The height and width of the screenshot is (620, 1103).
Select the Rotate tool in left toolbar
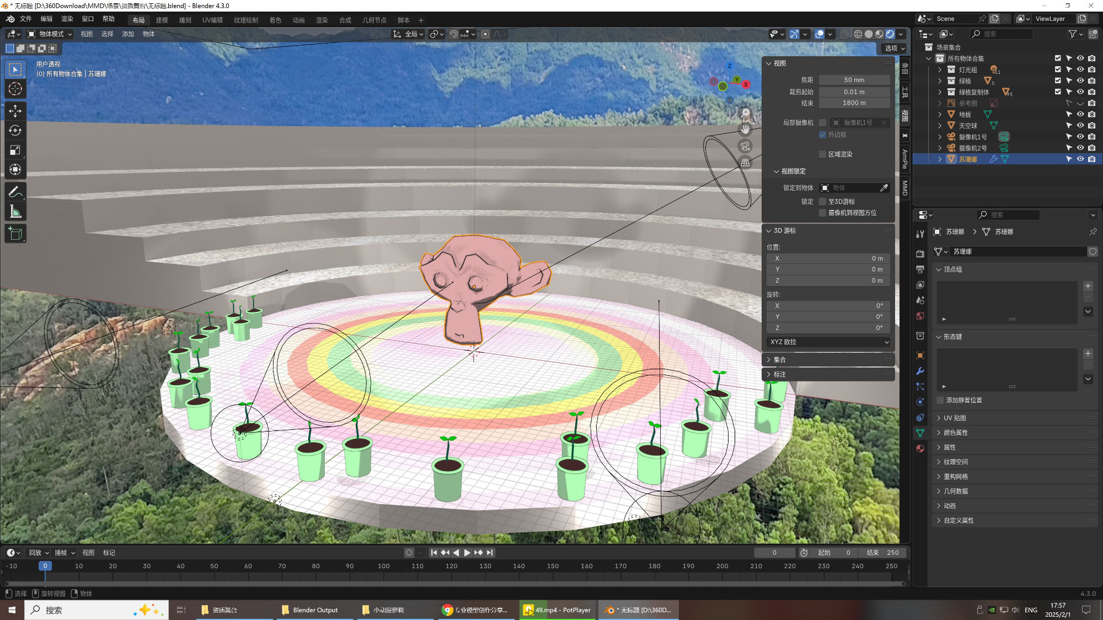click(x=15, y=131)
